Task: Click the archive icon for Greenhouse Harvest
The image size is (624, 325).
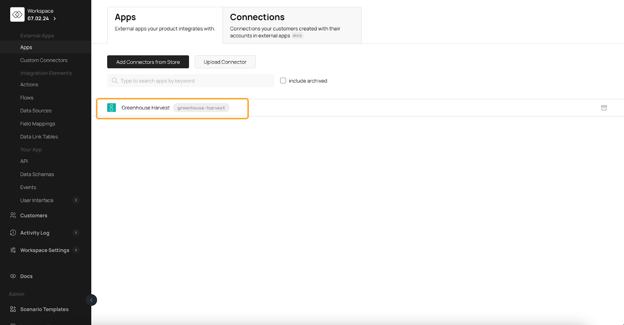Action: tap(604, 108)
